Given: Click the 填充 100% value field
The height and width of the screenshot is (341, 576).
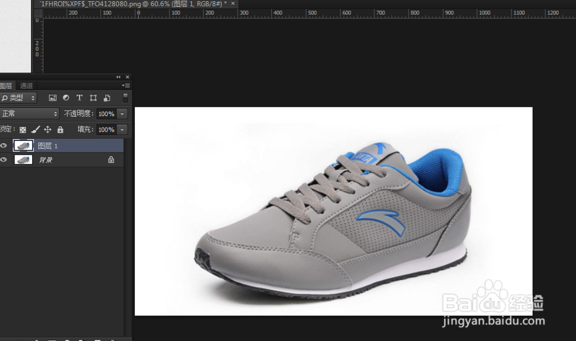Looking at the screenshot, I should 107,129.
